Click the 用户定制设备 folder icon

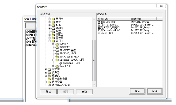pyautogui.click(x=49, y=79)
